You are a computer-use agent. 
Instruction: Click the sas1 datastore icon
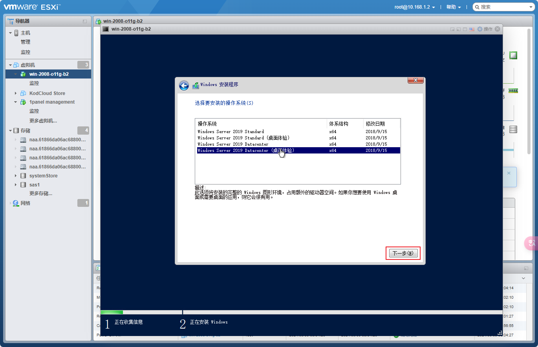23,185
